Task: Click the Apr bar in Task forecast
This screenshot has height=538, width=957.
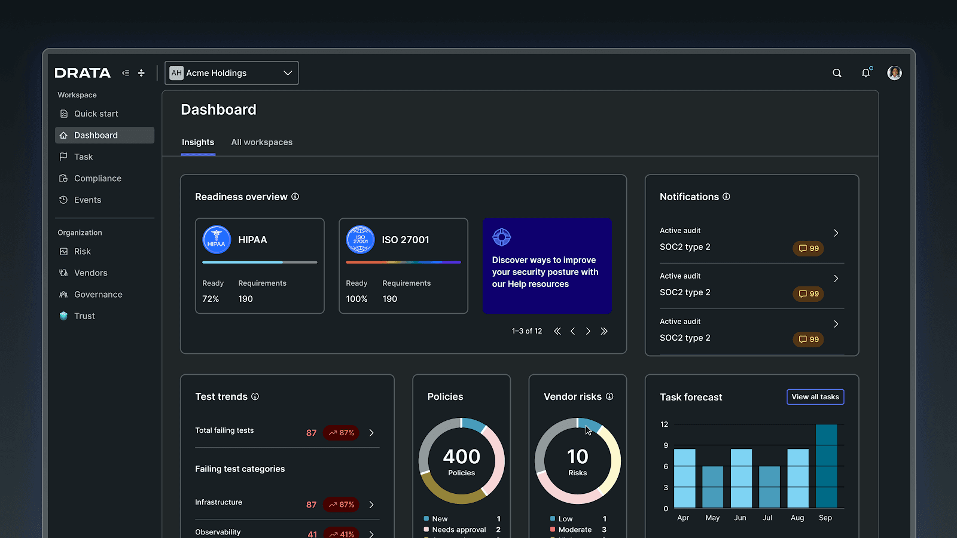Action: point(684,478)
